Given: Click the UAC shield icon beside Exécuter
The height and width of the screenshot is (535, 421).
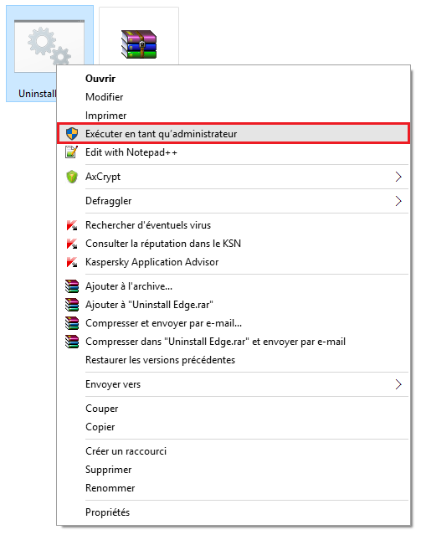Looking at the screenshot, I should [x=72, y=134].
